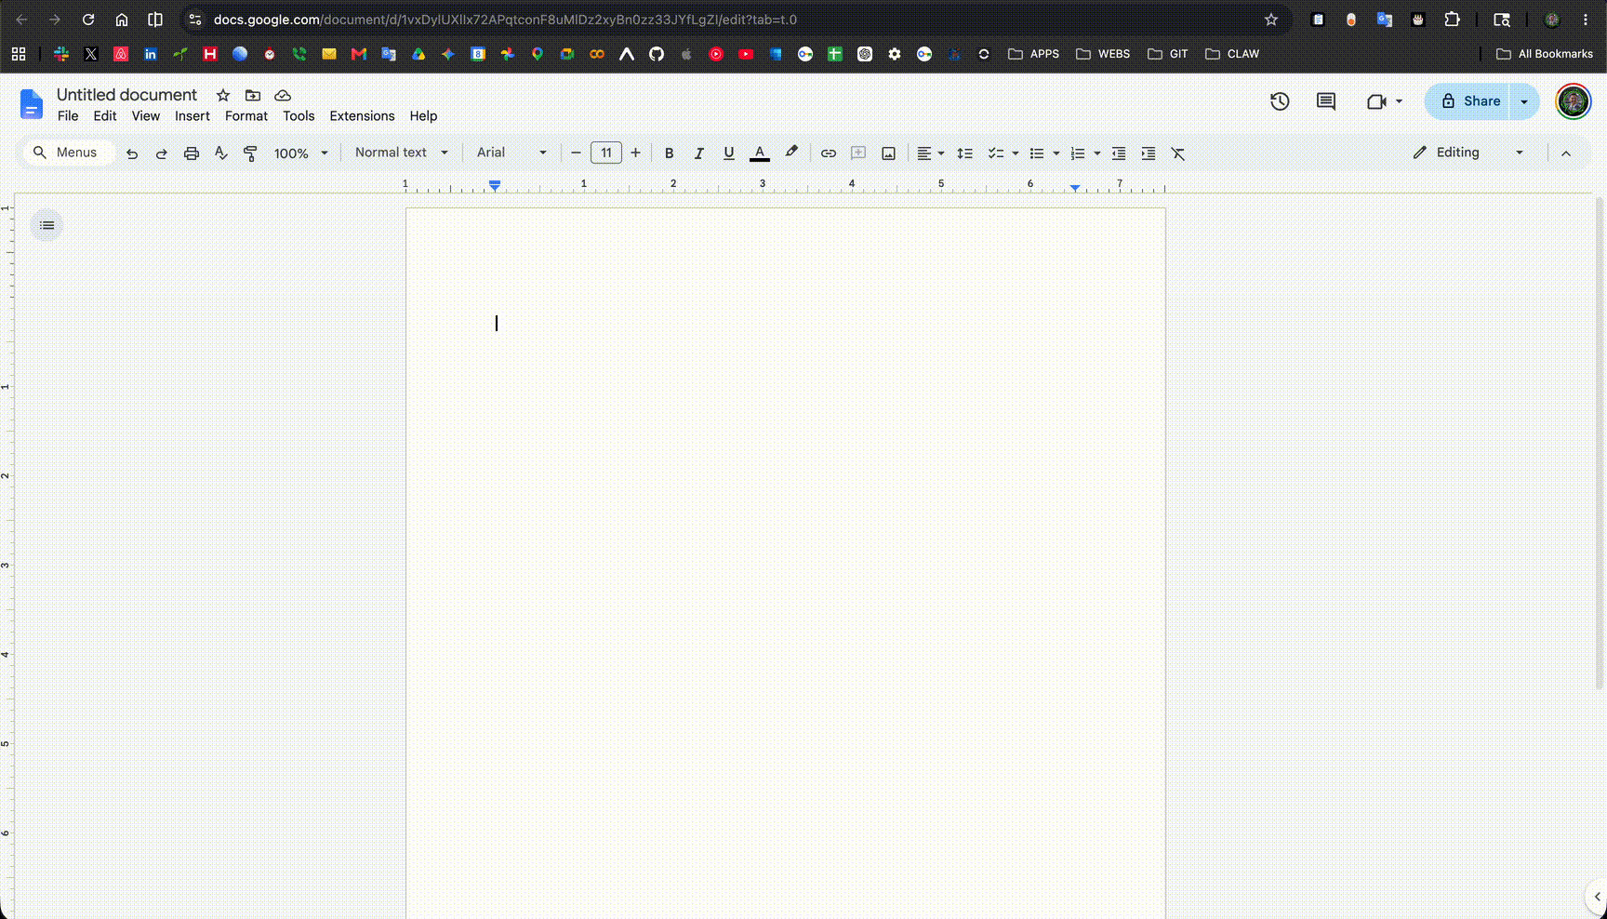Start a Meet call camera icon
This screenshot has width=1607, height=919.
pyautogui.click(x=1376, y=101)
